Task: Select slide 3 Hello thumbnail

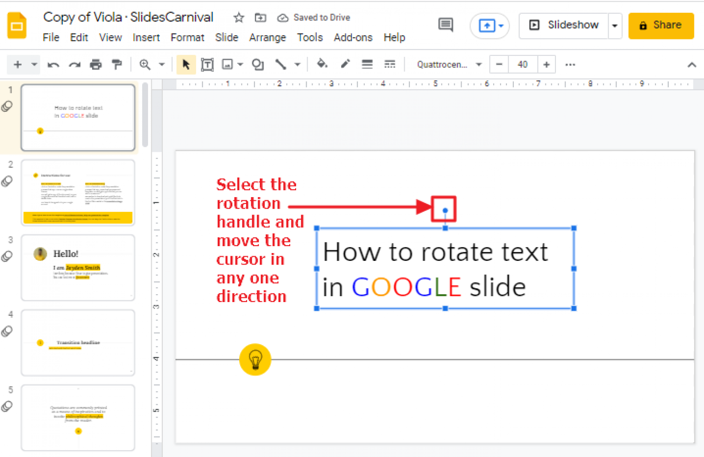Action: [78, 268]
